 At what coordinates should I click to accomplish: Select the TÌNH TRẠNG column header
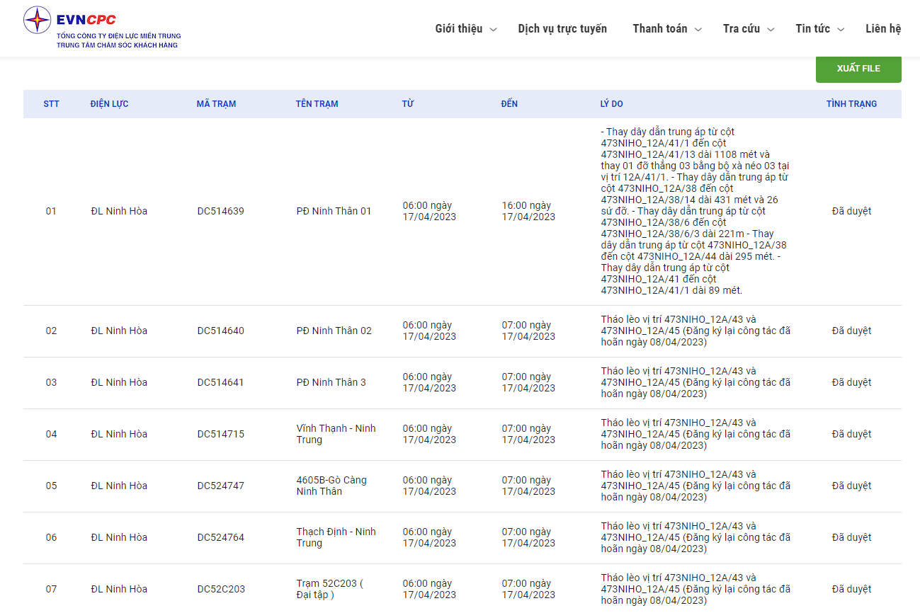click(x=851, y=104)
